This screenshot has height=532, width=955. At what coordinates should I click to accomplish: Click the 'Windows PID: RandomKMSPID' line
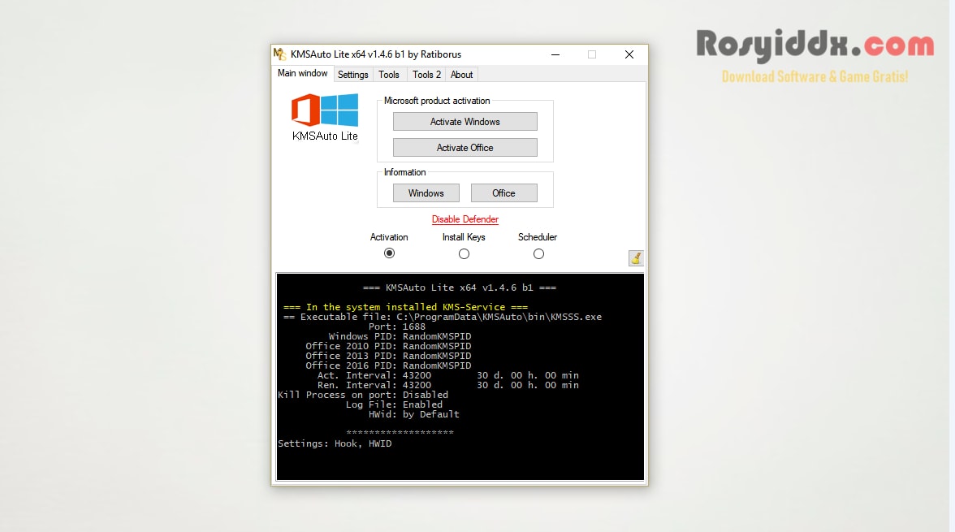click(400, 336)
